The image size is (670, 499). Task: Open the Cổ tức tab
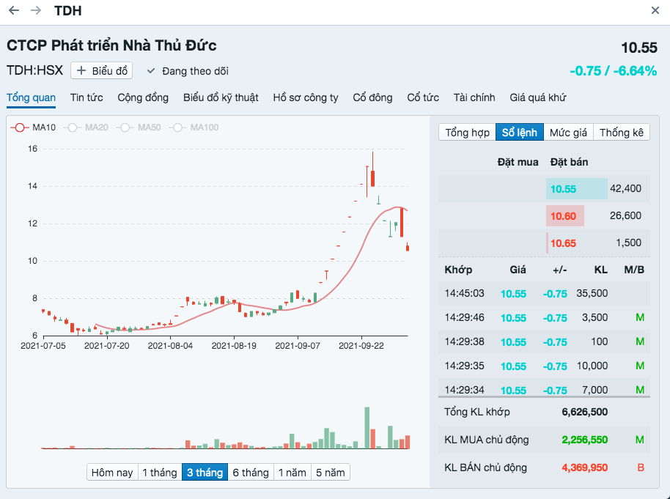click(x=422, y=97)
